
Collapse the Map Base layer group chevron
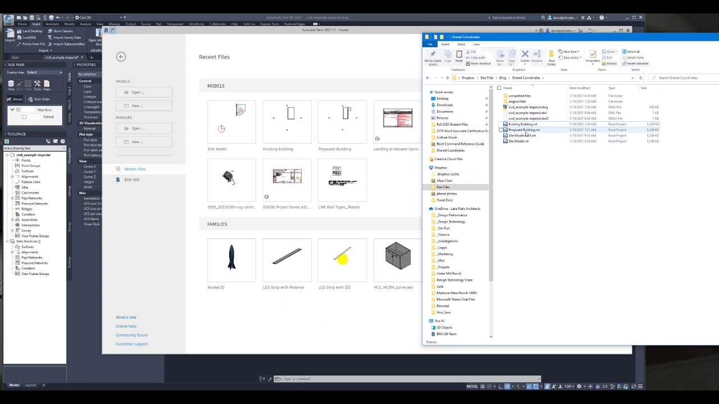pos(12,110)
